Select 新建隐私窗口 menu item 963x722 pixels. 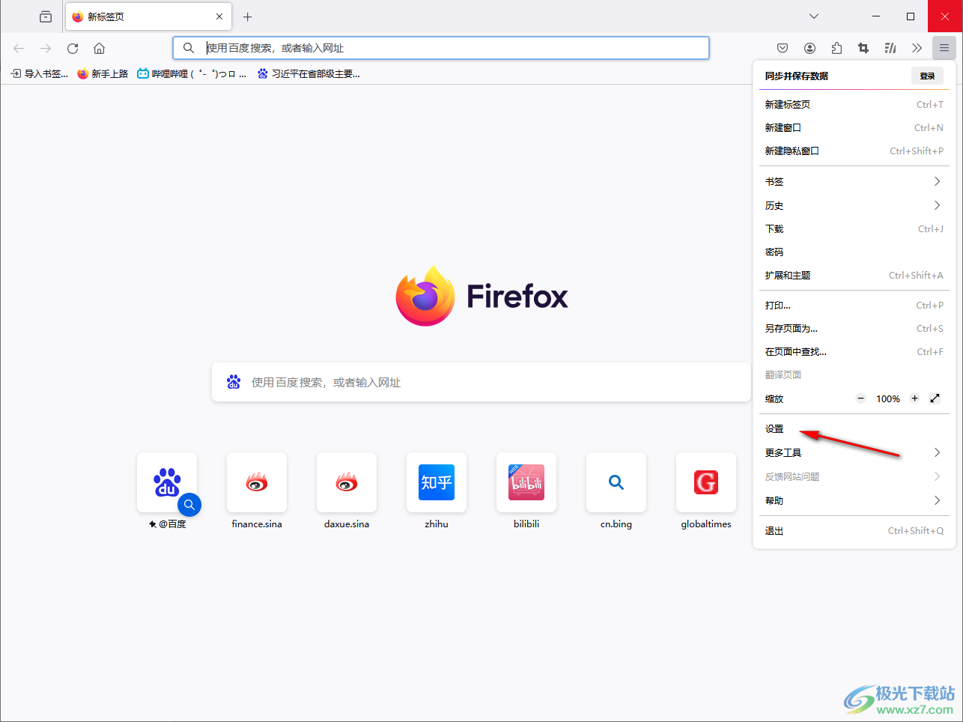click(x=854, y=151)
